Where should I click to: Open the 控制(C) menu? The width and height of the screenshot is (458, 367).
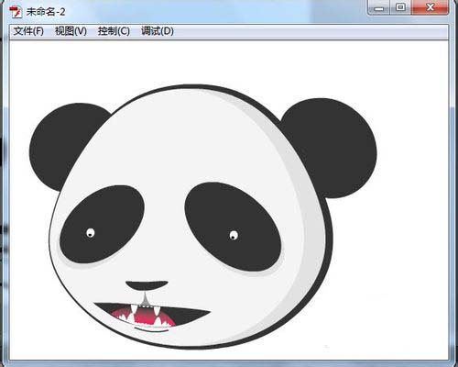coord(114,31)
